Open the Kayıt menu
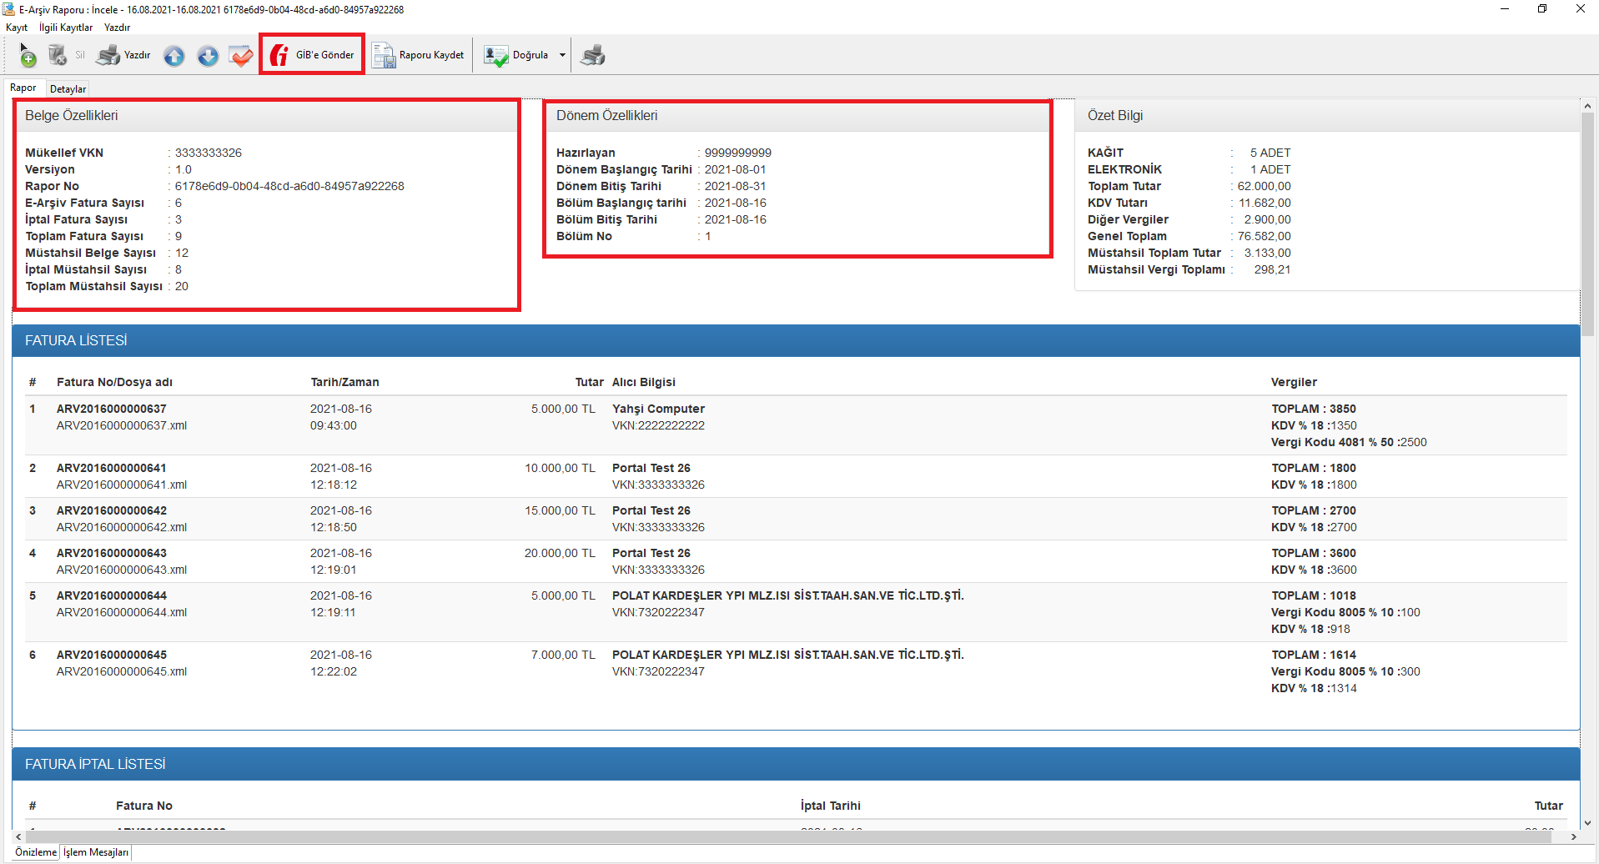This screenshot has height=864, width=1599. pyautogui.click(x=17, y=28)
